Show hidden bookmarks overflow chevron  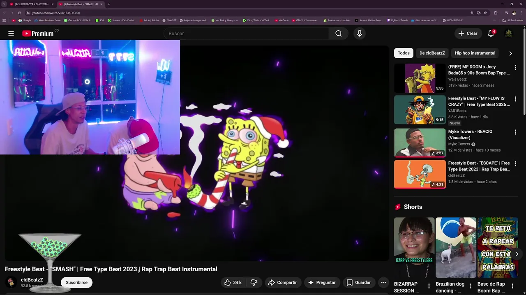click(x=494, y=20)
